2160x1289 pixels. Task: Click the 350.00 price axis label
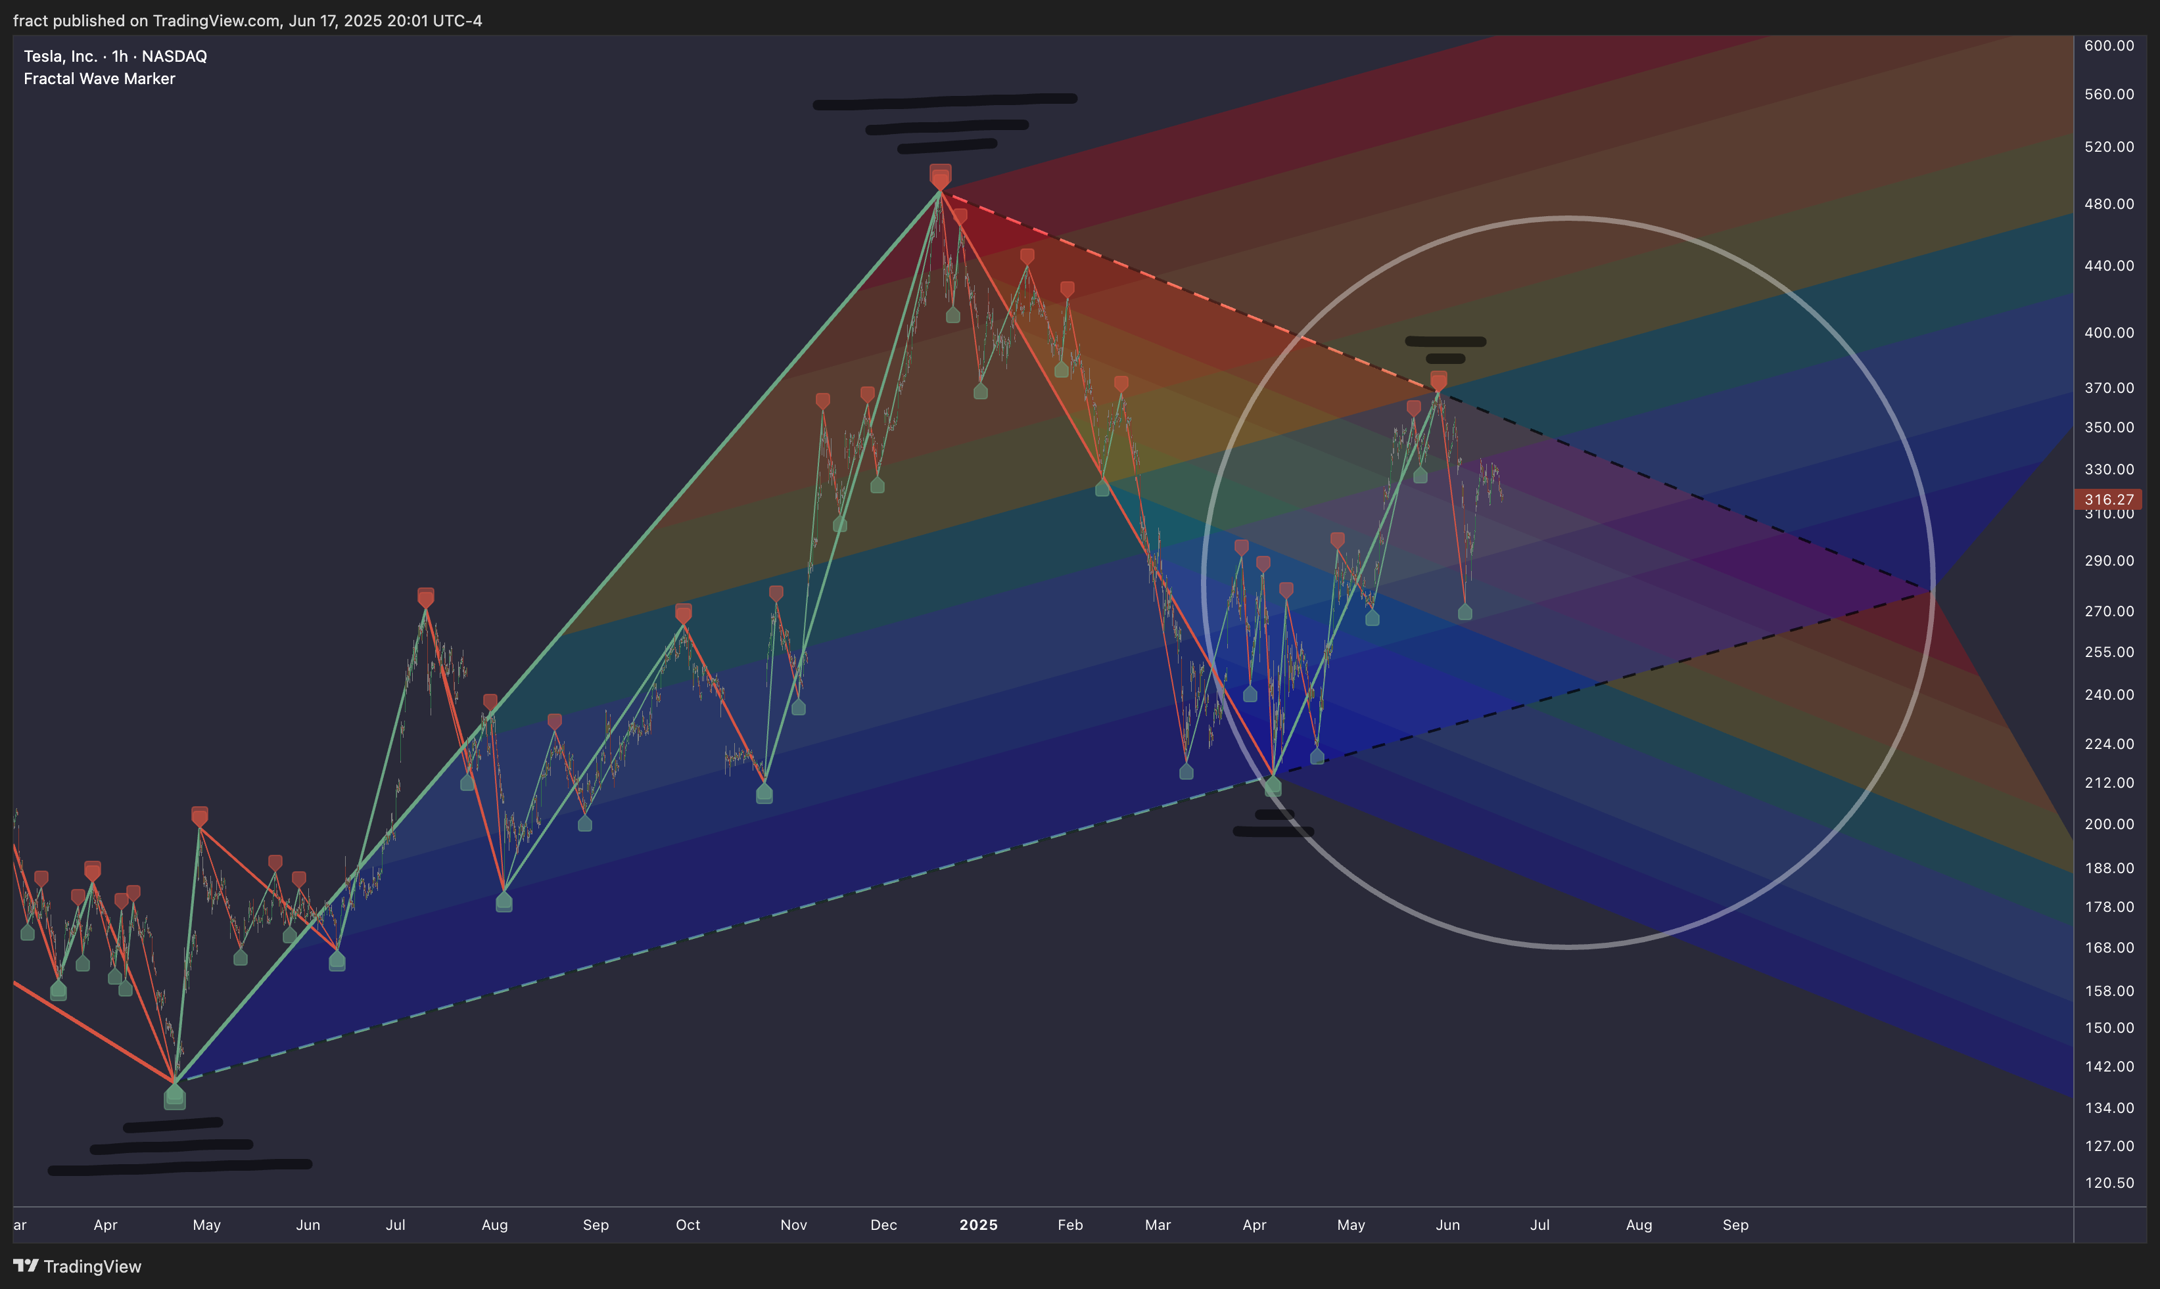2109,427
